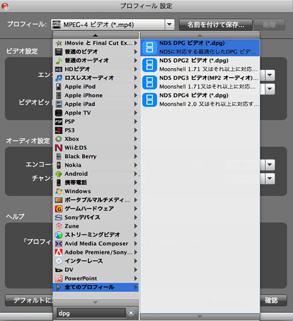This screenshot has height=321, width=293.
Task: Expand the Android submenu arrow
Action: point(136,174)
